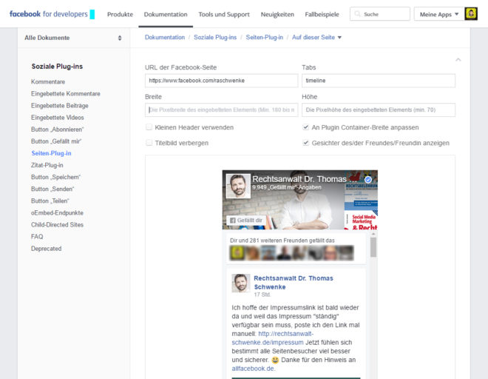Toggle Kleinen Header verwenden checkbox

coord(149,127)
